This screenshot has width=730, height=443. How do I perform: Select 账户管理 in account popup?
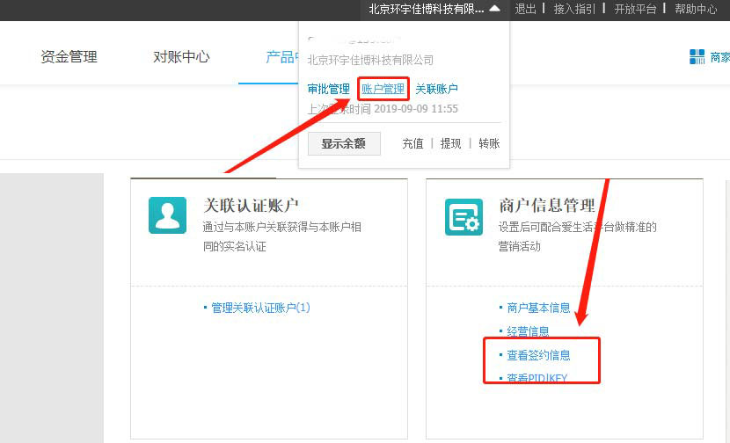[383, 89]
